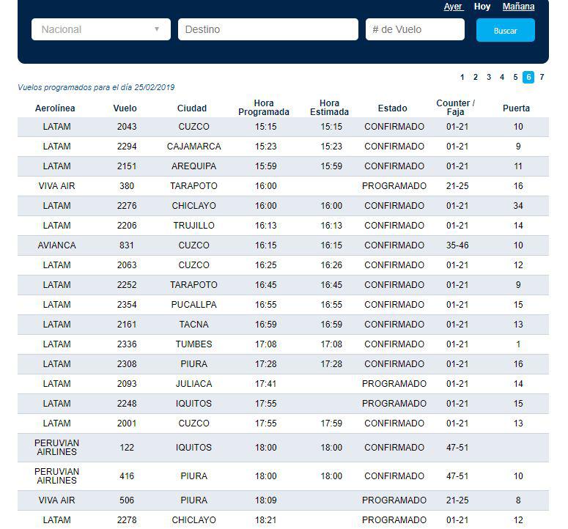Open results page 4
The height and width of the screenshot is (529, 568).
501,77
